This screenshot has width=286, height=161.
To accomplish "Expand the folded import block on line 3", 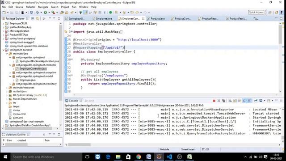I will pyautogui.click(x=71, y=32).
